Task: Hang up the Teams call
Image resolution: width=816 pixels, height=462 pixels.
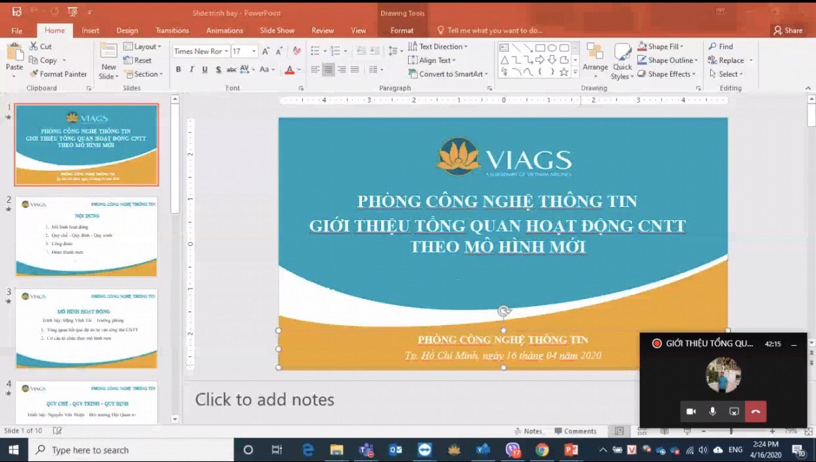Action: [756, 411]
